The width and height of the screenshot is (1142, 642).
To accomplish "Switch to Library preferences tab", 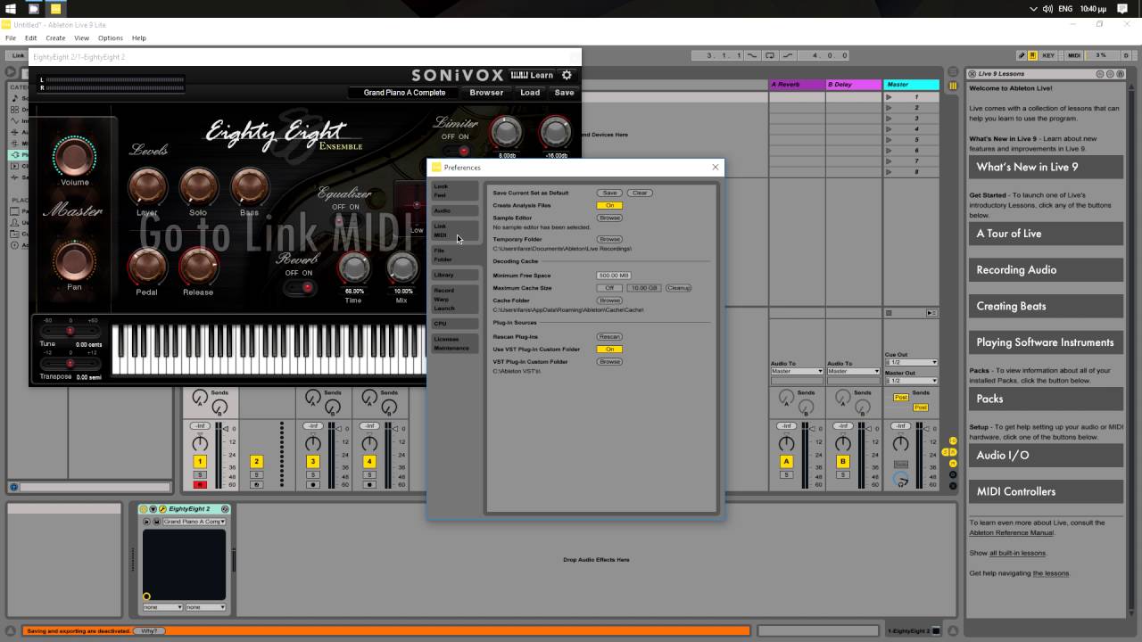I will (x=455, y=275).
